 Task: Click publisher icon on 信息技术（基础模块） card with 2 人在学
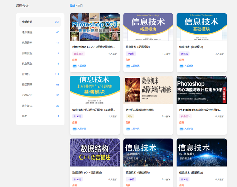point(181,66)
